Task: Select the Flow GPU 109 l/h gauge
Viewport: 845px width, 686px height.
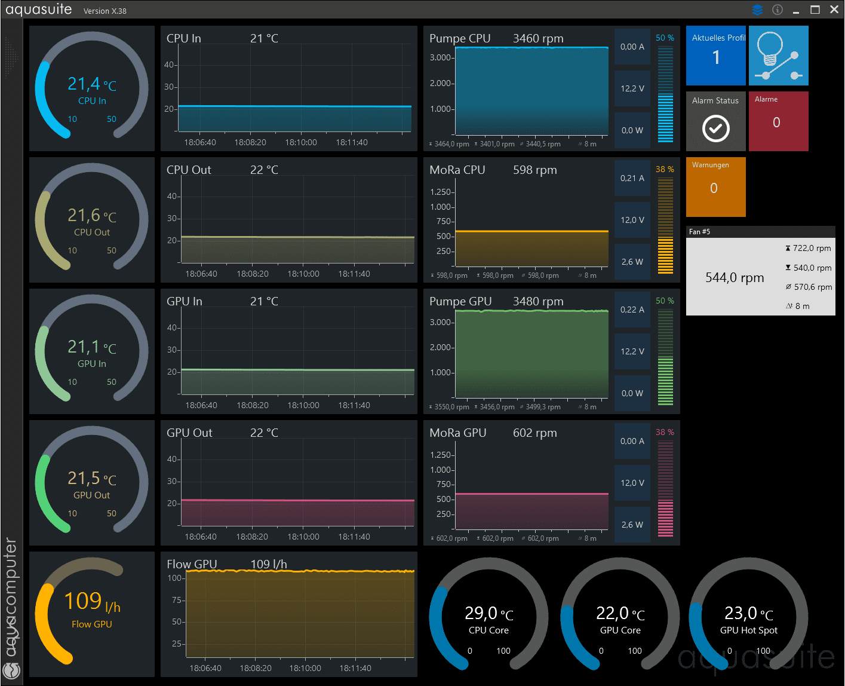Action: coord(92,614)
